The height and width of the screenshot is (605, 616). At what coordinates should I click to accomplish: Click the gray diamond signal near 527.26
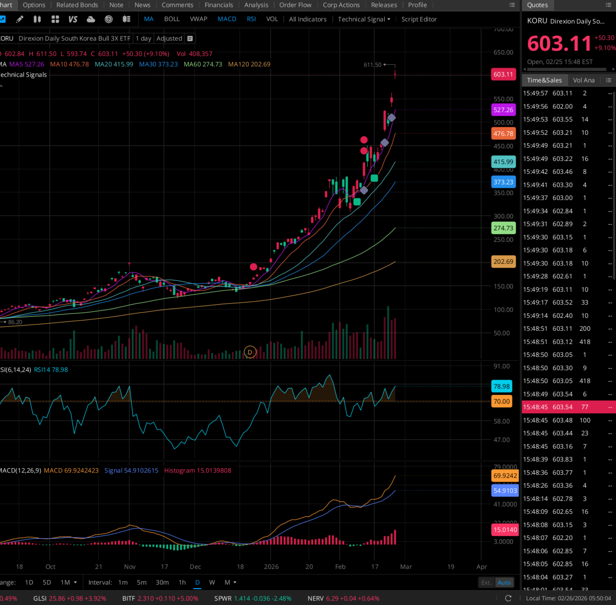point(392,118)
